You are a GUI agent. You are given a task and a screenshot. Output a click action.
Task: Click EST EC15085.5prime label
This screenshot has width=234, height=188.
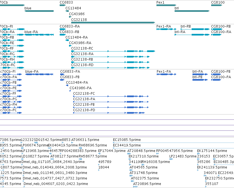coord(127,140)
